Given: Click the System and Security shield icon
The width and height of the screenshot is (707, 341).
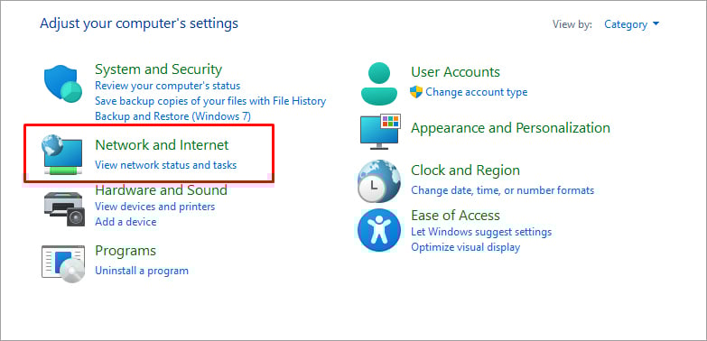Looking at the screenshot, I should pyautogui.click(x=63, y=84).
